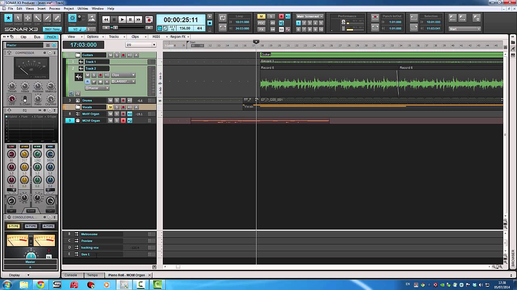Open the Start marker dropdown
The image size is (517, 290).
[x=464, y=29]
